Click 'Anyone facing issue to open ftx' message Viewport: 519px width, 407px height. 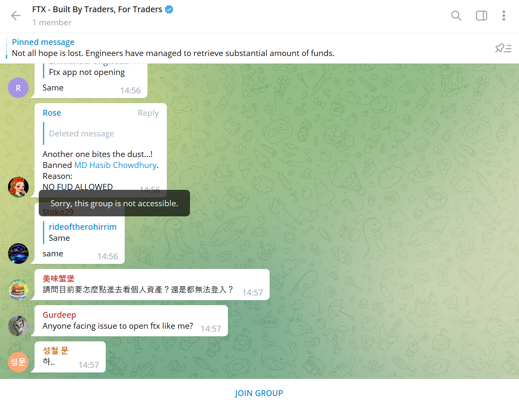coord(118,326)
